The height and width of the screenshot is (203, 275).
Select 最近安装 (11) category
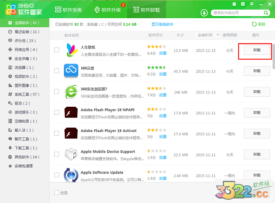point(25,32)
